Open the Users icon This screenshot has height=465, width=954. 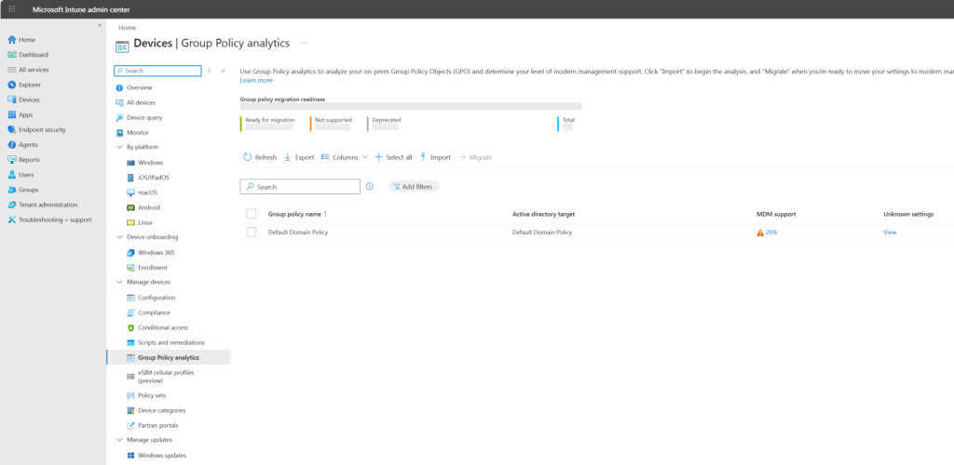11,175
